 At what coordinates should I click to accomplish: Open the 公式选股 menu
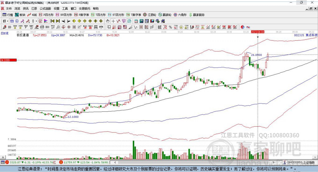tap(45, 8)
